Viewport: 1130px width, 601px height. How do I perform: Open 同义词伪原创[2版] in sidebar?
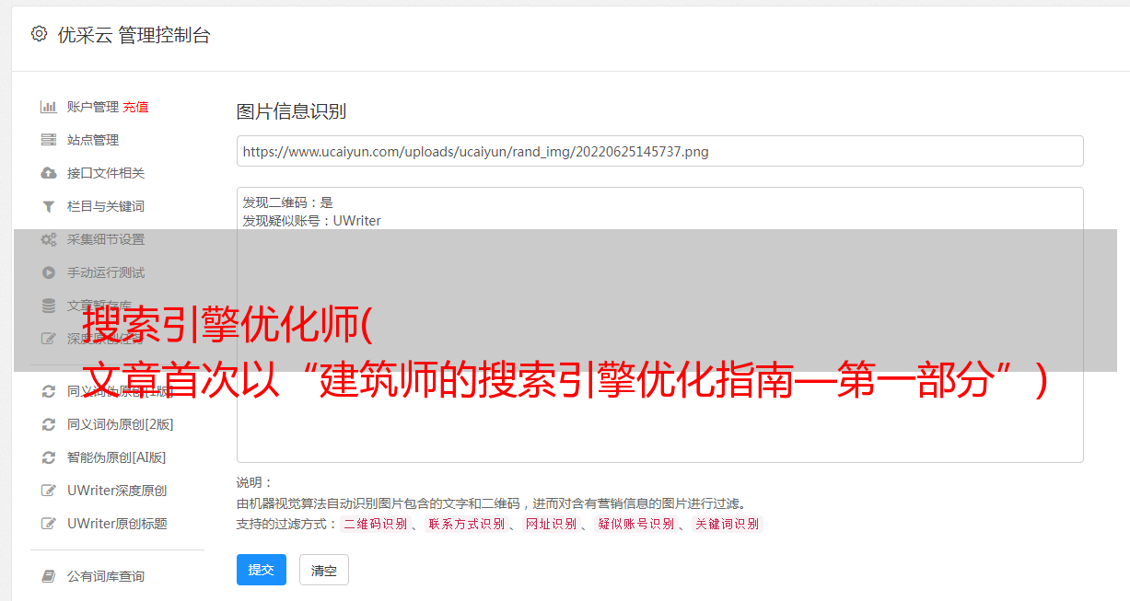click(x=121, y=424)
